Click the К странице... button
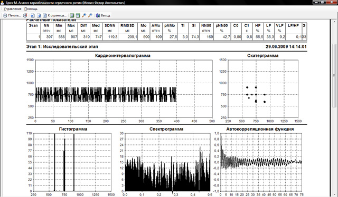The height and width of the screenshot is (197, 338). [x=55, y=15]
